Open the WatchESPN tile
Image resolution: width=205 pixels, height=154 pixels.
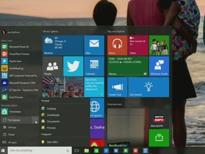pos(159,119)
